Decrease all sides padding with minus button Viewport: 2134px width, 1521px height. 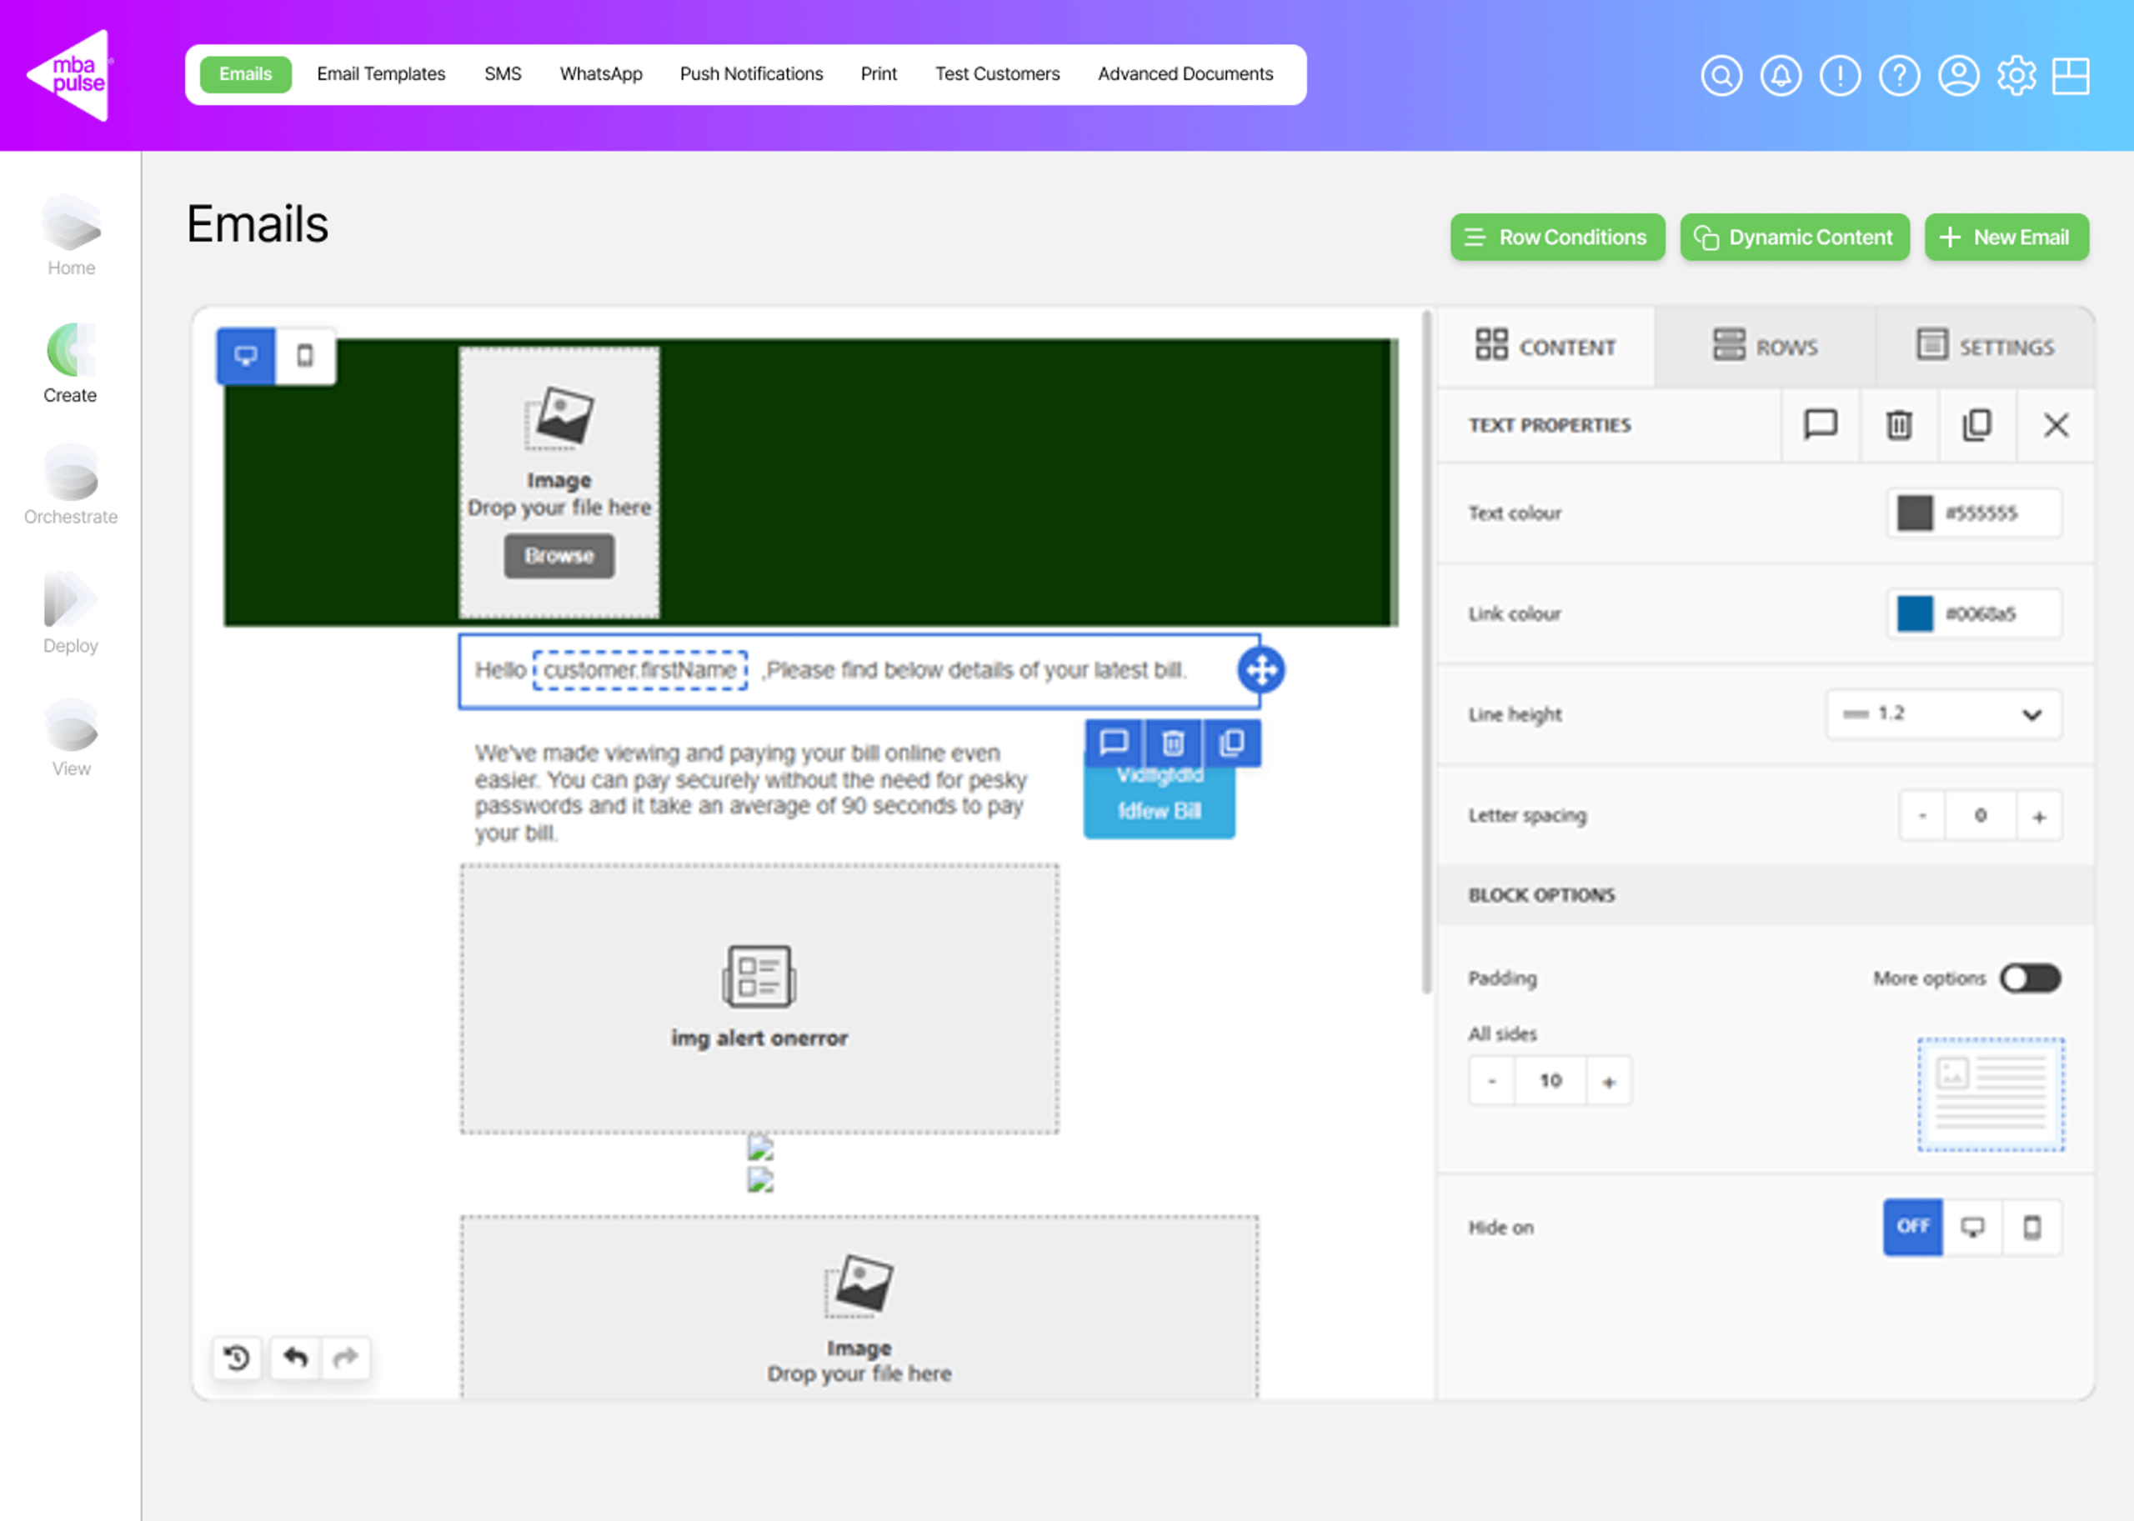coord(1491,1081)
